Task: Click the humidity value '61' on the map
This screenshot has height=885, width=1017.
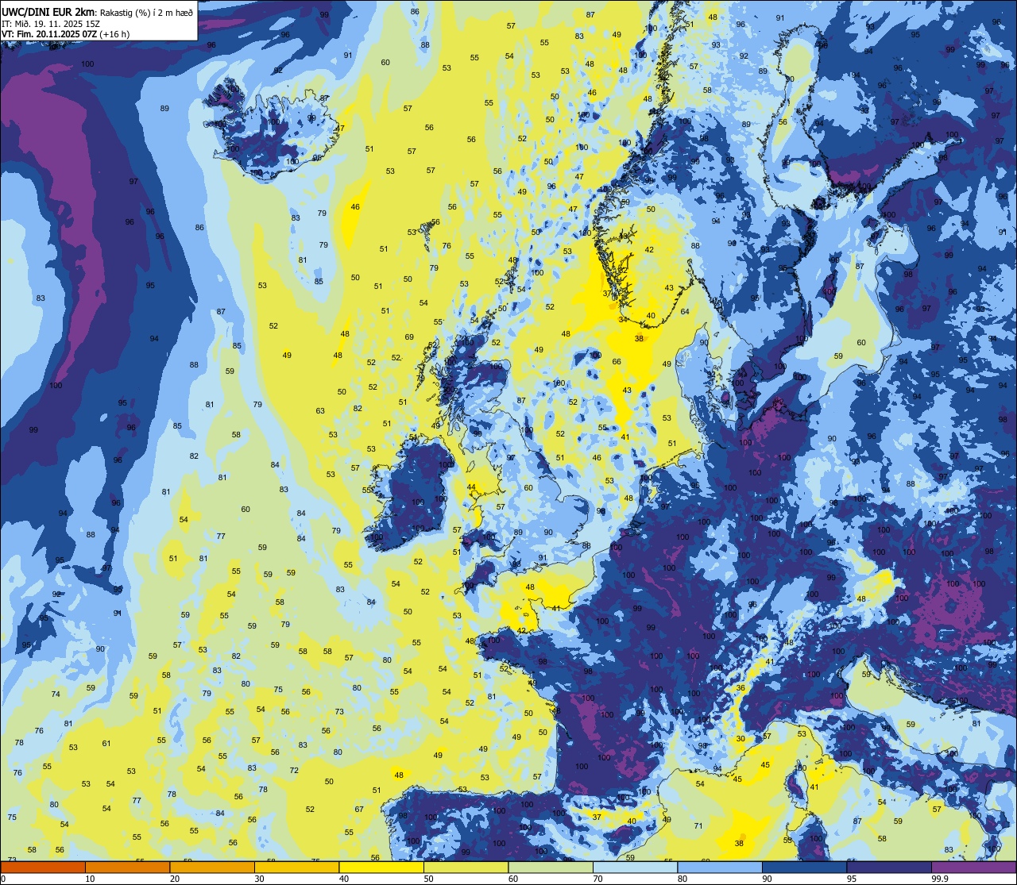Action: (x=106, y=744)
